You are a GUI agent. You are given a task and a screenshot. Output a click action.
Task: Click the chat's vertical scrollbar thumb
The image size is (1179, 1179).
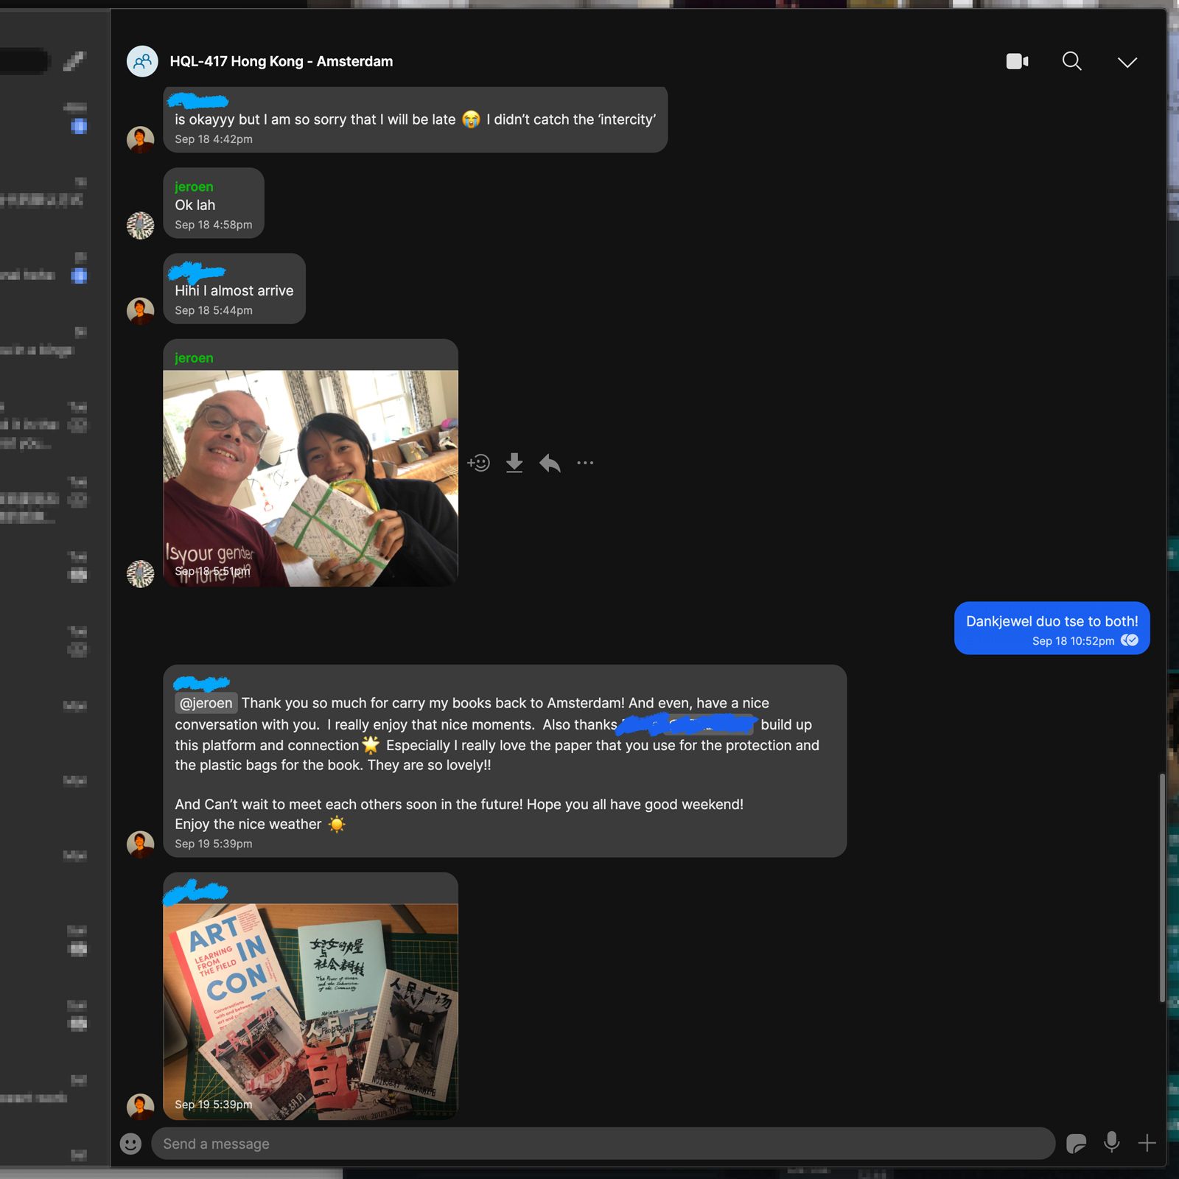(1162, 888)
